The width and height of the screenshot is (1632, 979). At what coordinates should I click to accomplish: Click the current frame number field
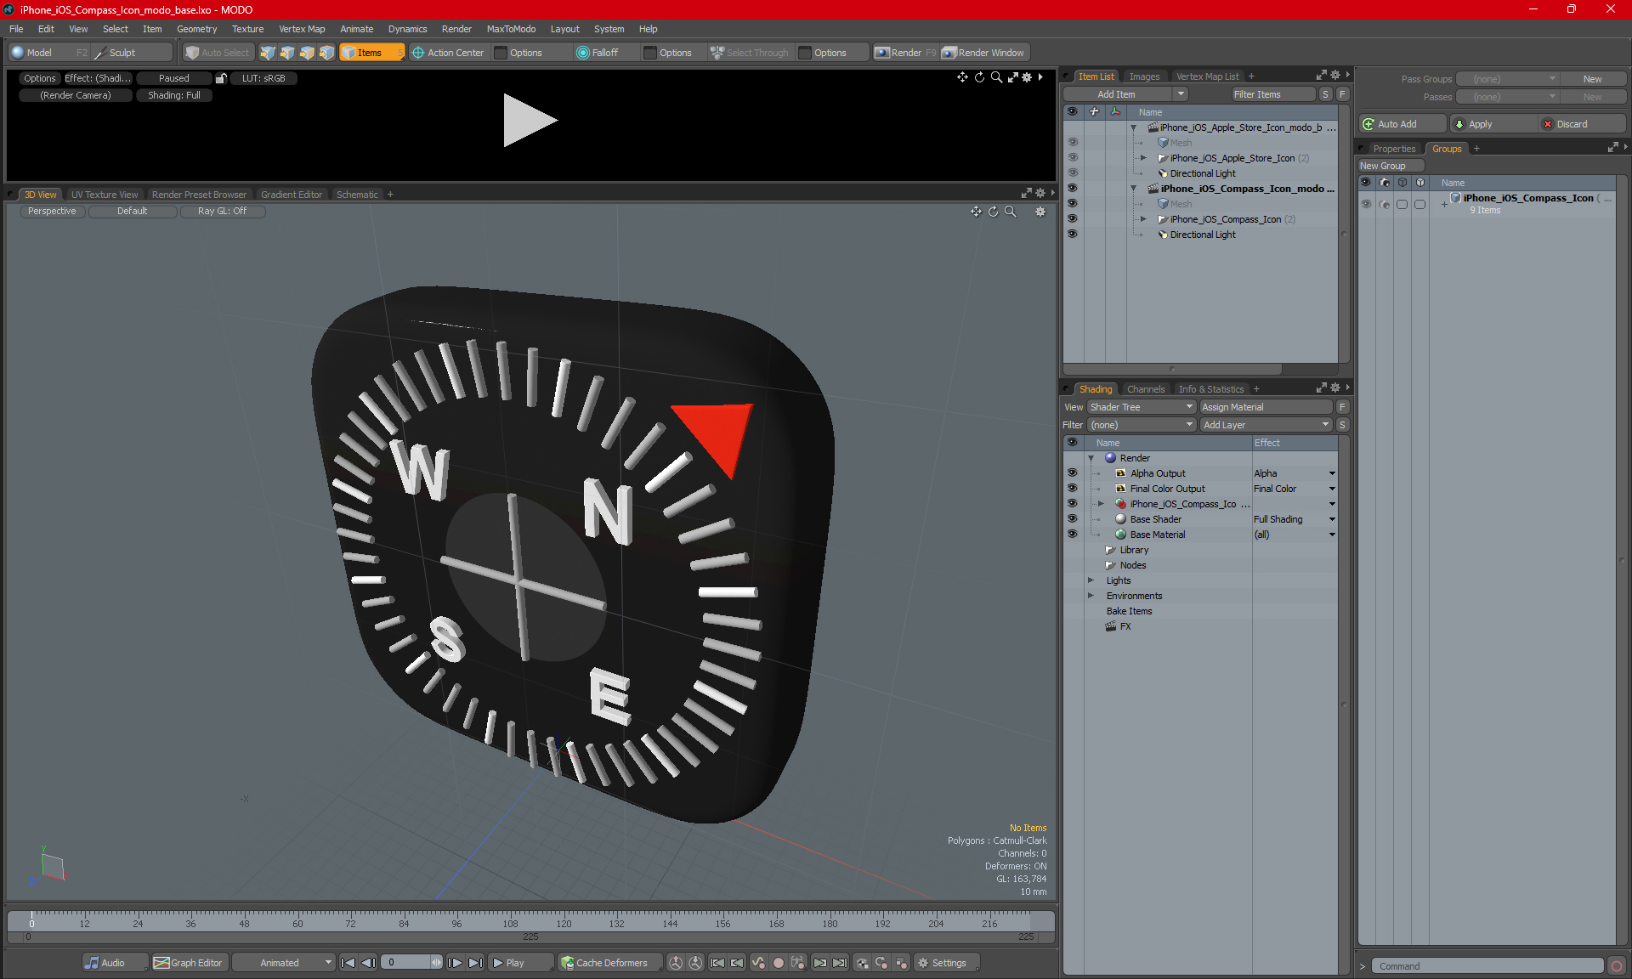[x=406, y=963]
